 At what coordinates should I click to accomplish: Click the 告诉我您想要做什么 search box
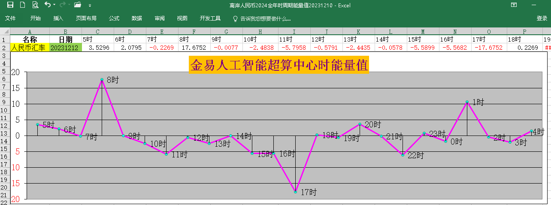(x=266, y=18)
